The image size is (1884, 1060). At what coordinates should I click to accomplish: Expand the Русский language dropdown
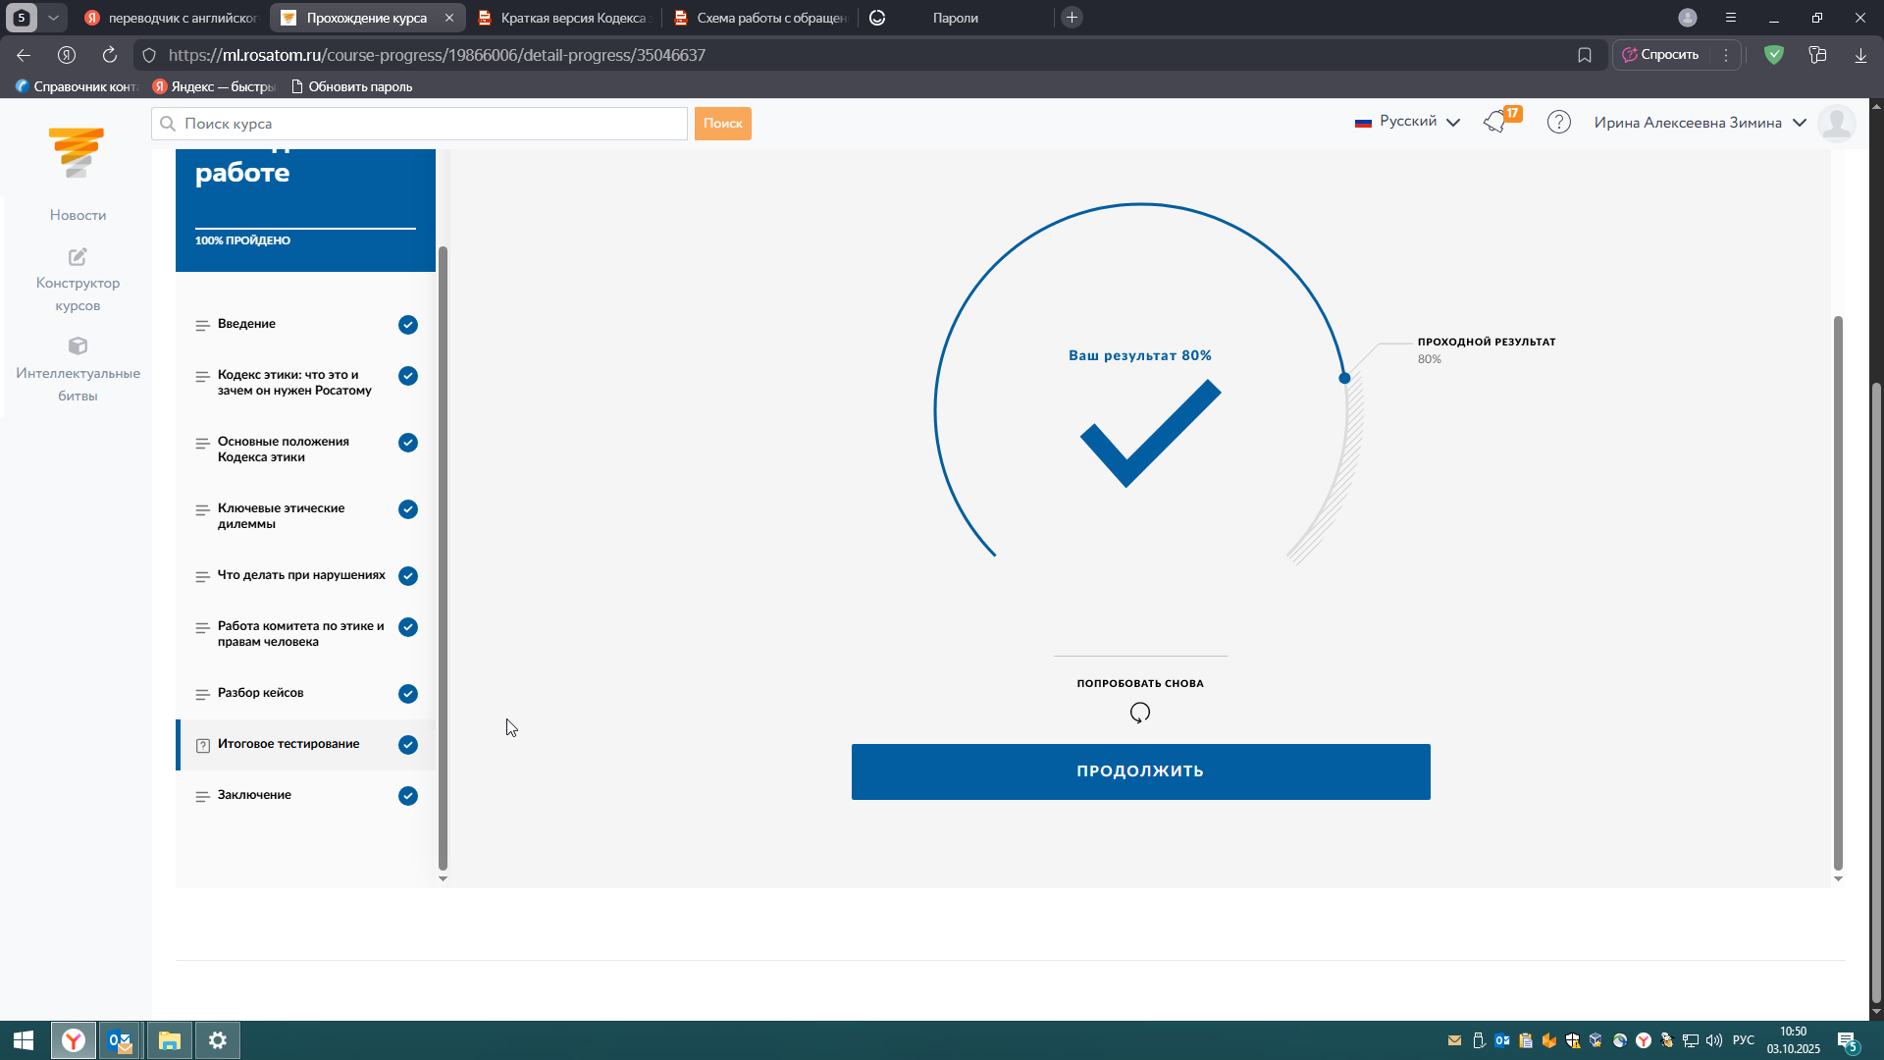1453,123
